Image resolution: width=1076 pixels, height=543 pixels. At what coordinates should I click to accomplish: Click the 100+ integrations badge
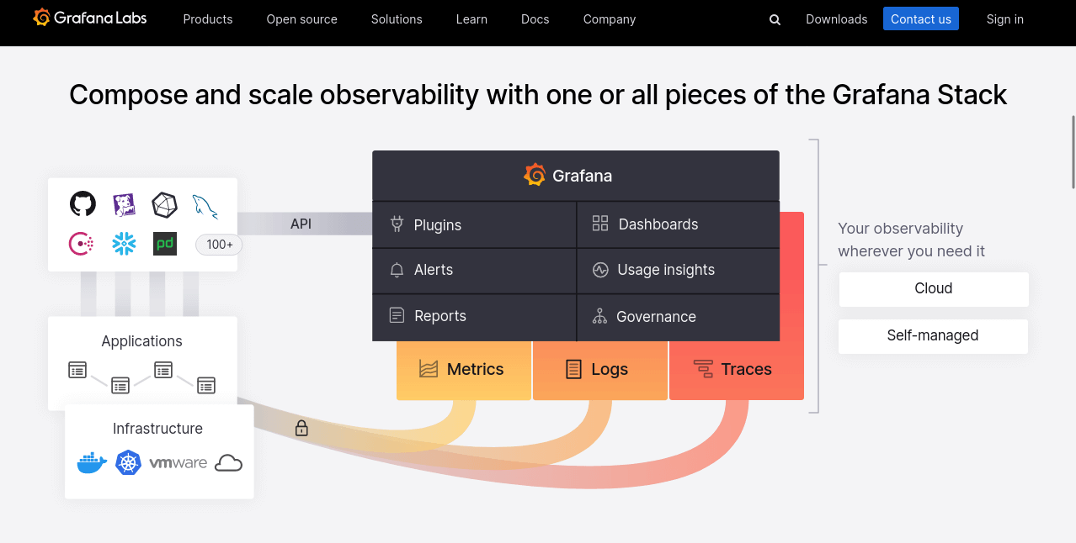tap(218, 245)
